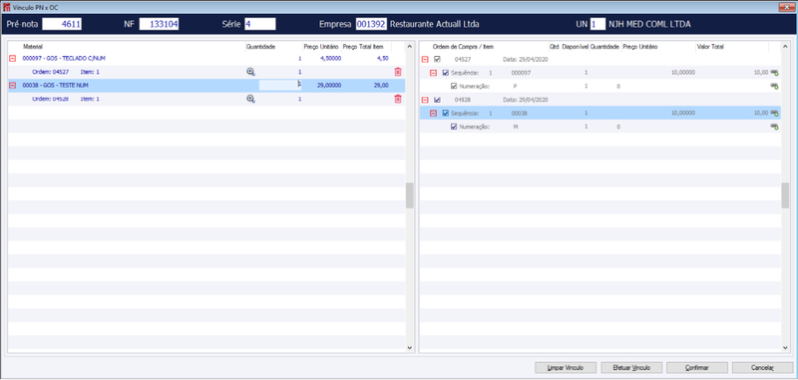
Task: Click price 4,50000 in TECLADO row
Action: click(330, 59)
